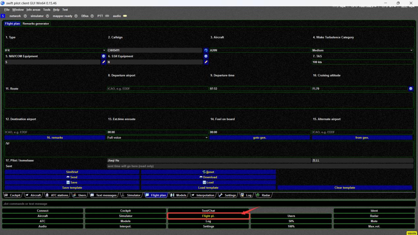The width and height of the screenshot is (418, 235).
Task: Open NAV/COM Equipment help icon
Action: (x=104, y=56)
